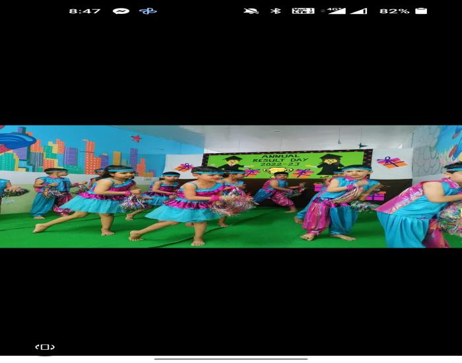Tap the 4G signal strength icon
Viewport: 462px width, 363px height.
pos(333,11)
